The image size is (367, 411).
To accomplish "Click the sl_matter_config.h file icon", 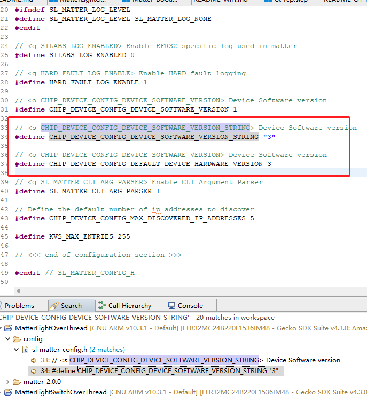I will (25, 350).
